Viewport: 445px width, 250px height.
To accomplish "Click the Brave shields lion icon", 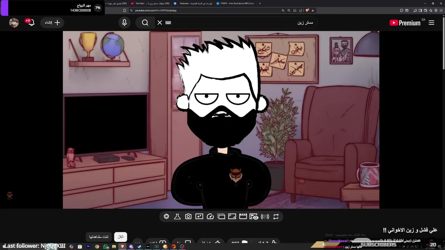I will tap(307, 10).
